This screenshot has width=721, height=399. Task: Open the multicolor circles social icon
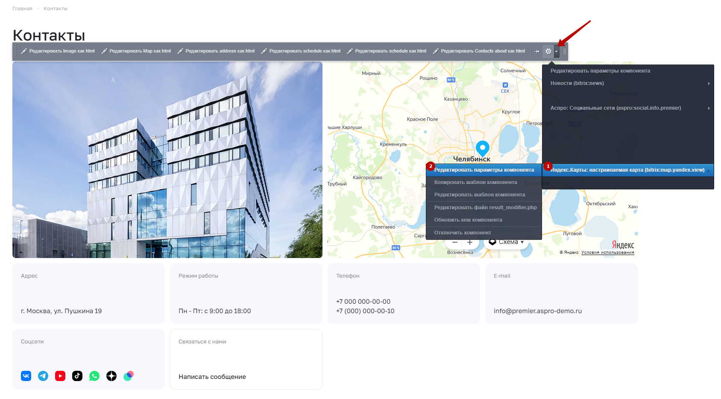(x=129, y=376)
